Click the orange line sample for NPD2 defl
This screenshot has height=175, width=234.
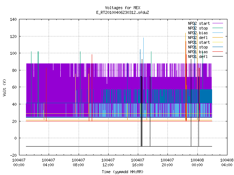218,38
